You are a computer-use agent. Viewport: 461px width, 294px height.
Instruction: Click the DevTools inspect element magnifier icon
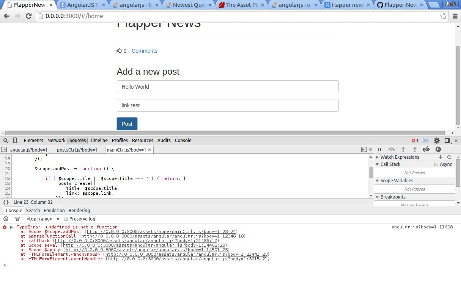pos(6,141)
